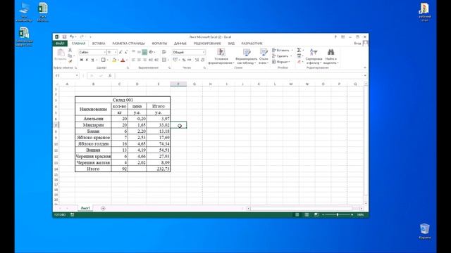This screenshot has width=451, height=253.
Task: Click the text orientation icon
Action: [151, 52]
